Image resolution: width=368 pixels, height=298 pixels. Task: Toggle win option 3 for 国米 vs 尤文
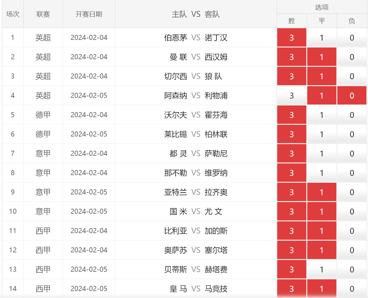pyautogui.click(x=291, y=211)
